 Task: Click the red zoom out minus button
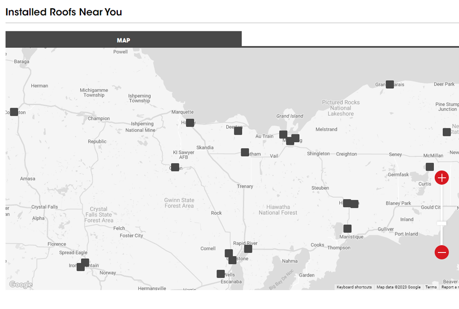coord(442,252)
